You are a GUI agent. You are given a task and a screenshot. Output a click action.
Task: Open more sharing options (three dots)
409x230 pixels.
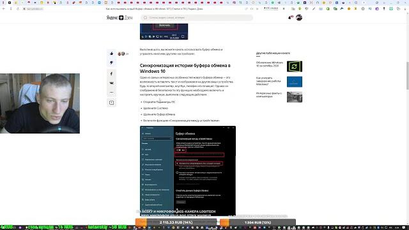(111, 92)
